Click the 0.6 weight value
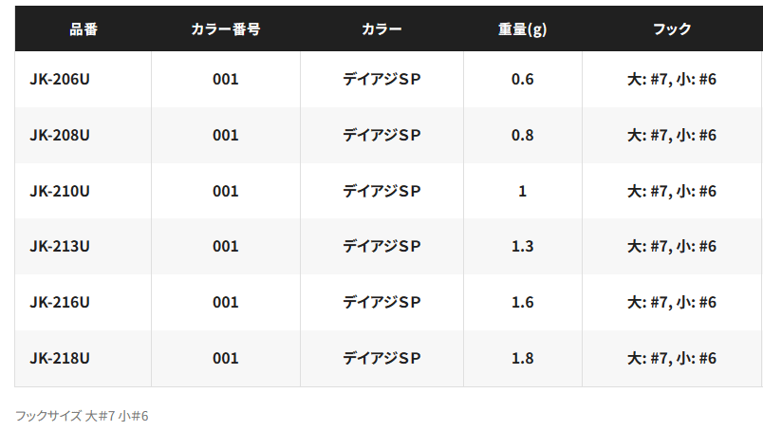This screenshot has height=431, width=763. click(523, 79)
